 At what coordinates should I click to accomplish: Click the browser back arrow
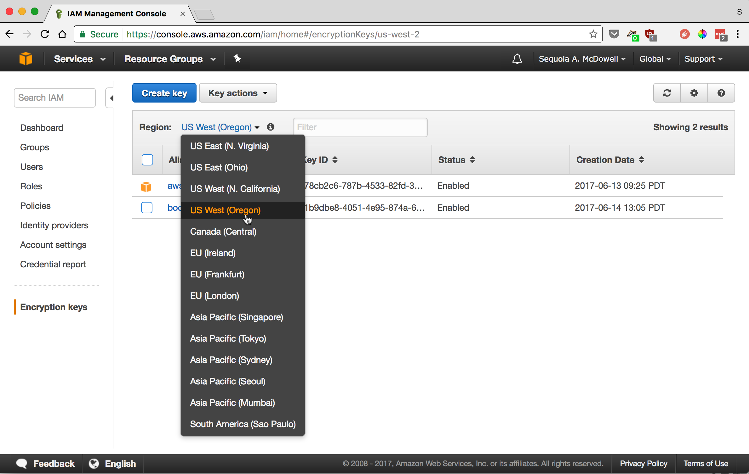(x=10, y=34)
